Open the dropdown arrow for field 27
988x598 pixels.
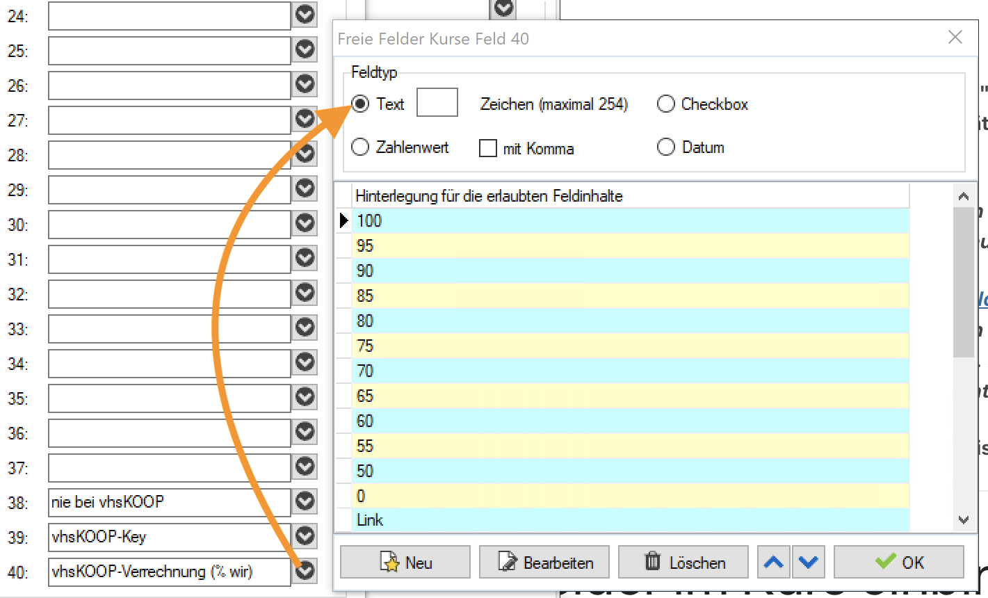[305, 118]
